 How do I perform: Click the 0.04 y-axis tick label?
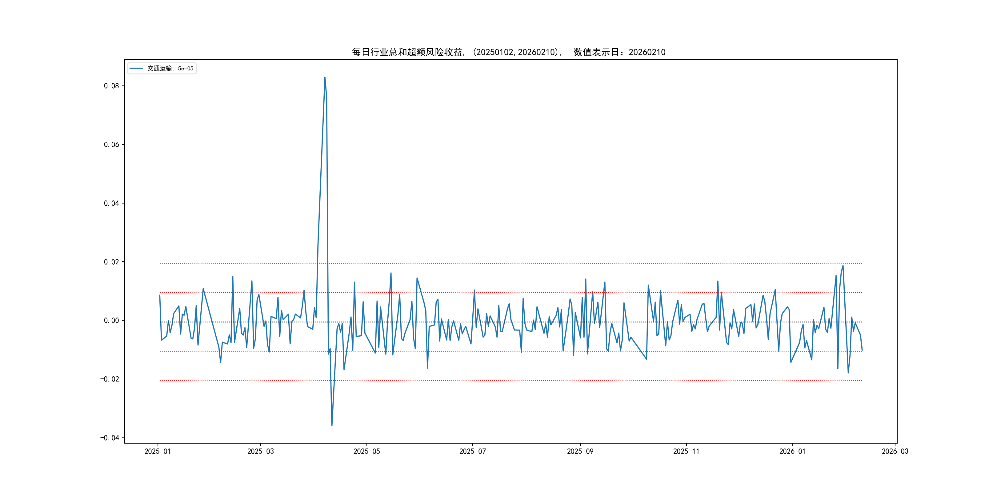pyautogui.click(x=111, y=204)
